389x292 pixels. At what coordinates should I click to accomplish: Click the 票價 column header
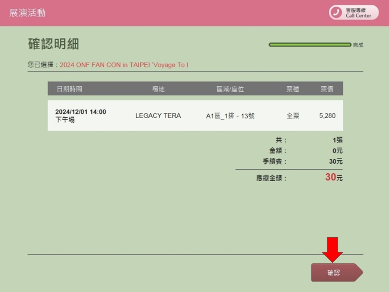tap(327, 89)
